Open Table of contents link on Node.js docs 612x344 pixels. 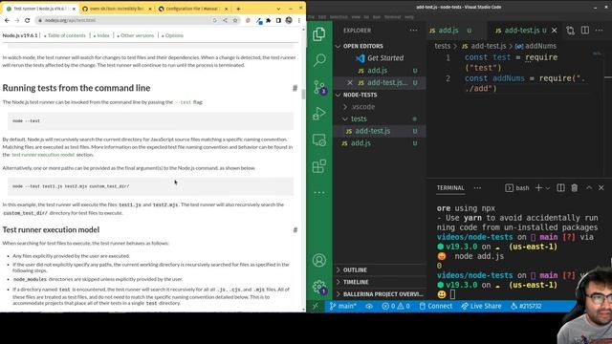66,35
